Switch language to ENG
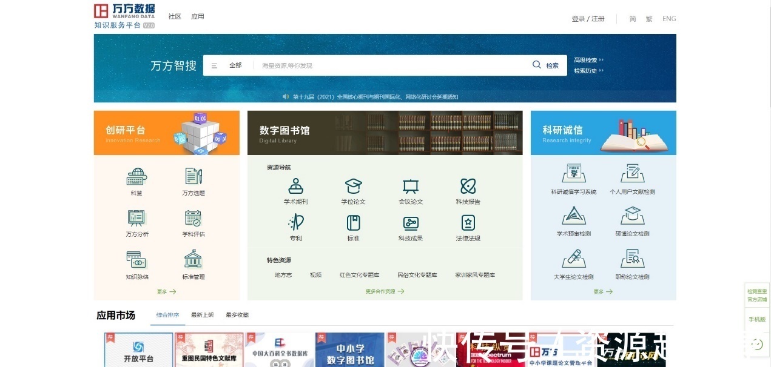Image resolution: width=771 pixels, height=367 pixels. pyautogui.click(x=668, y=19)
